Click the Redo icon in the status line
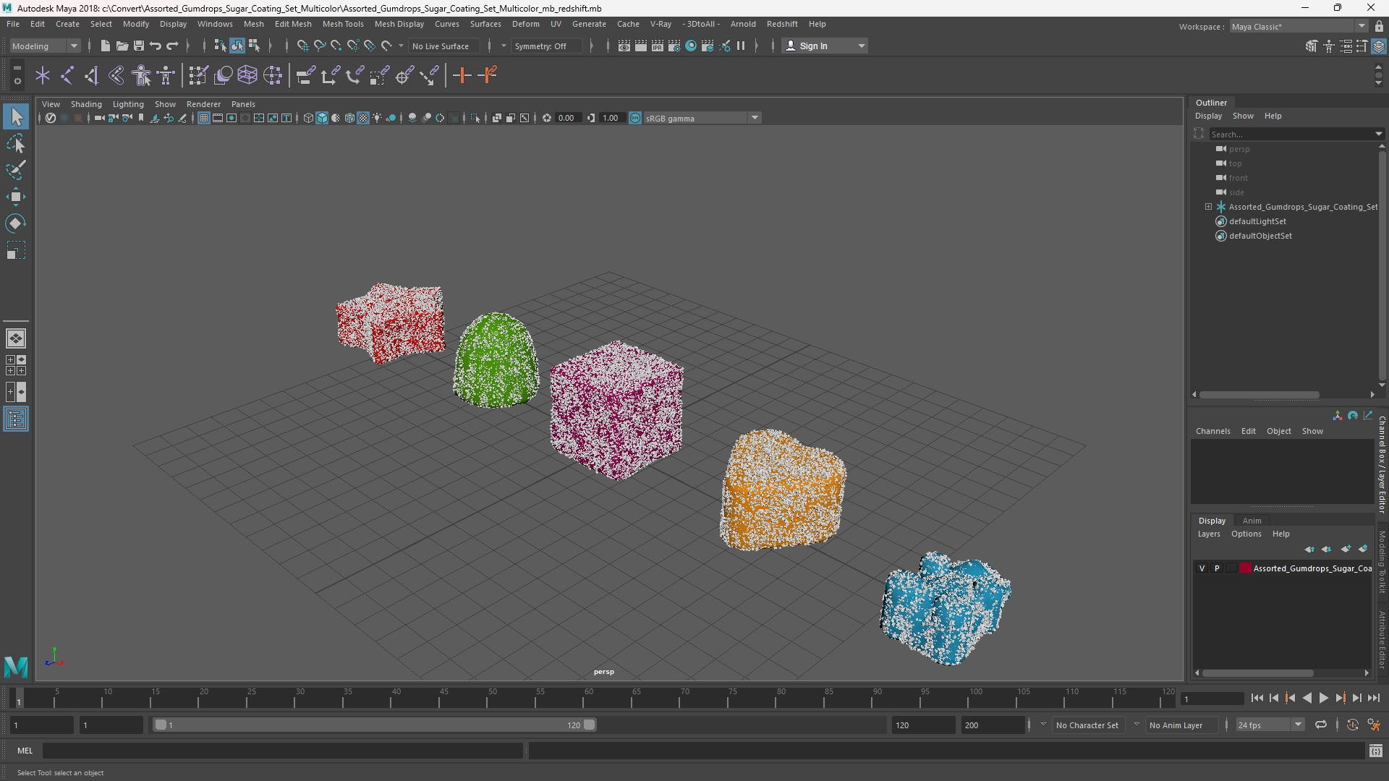 (x=172, y=46)
